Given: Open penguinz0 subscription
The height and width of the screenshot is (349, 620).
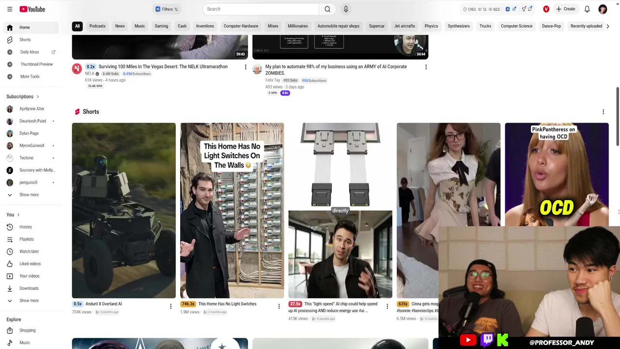Looking at the screenshot, I should (x=31, y=182).
